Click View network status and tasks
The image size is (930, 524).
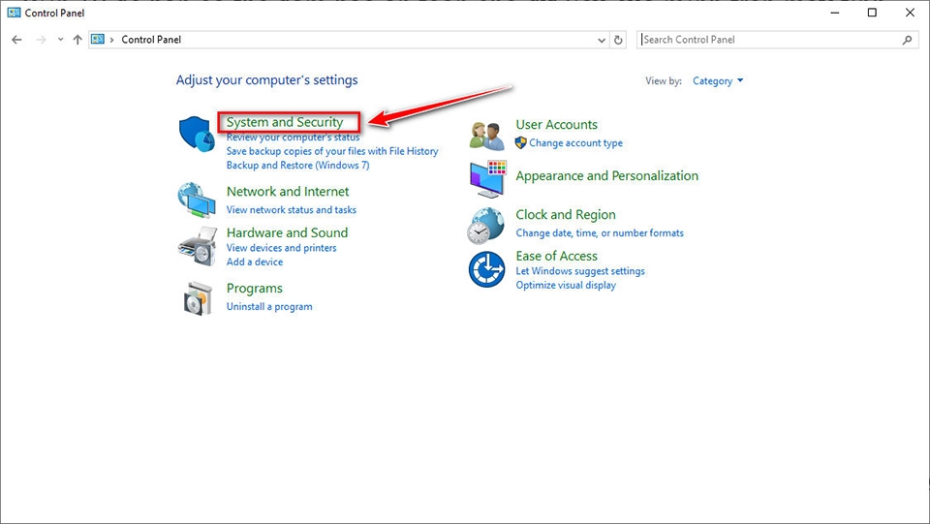coord(291,210)
